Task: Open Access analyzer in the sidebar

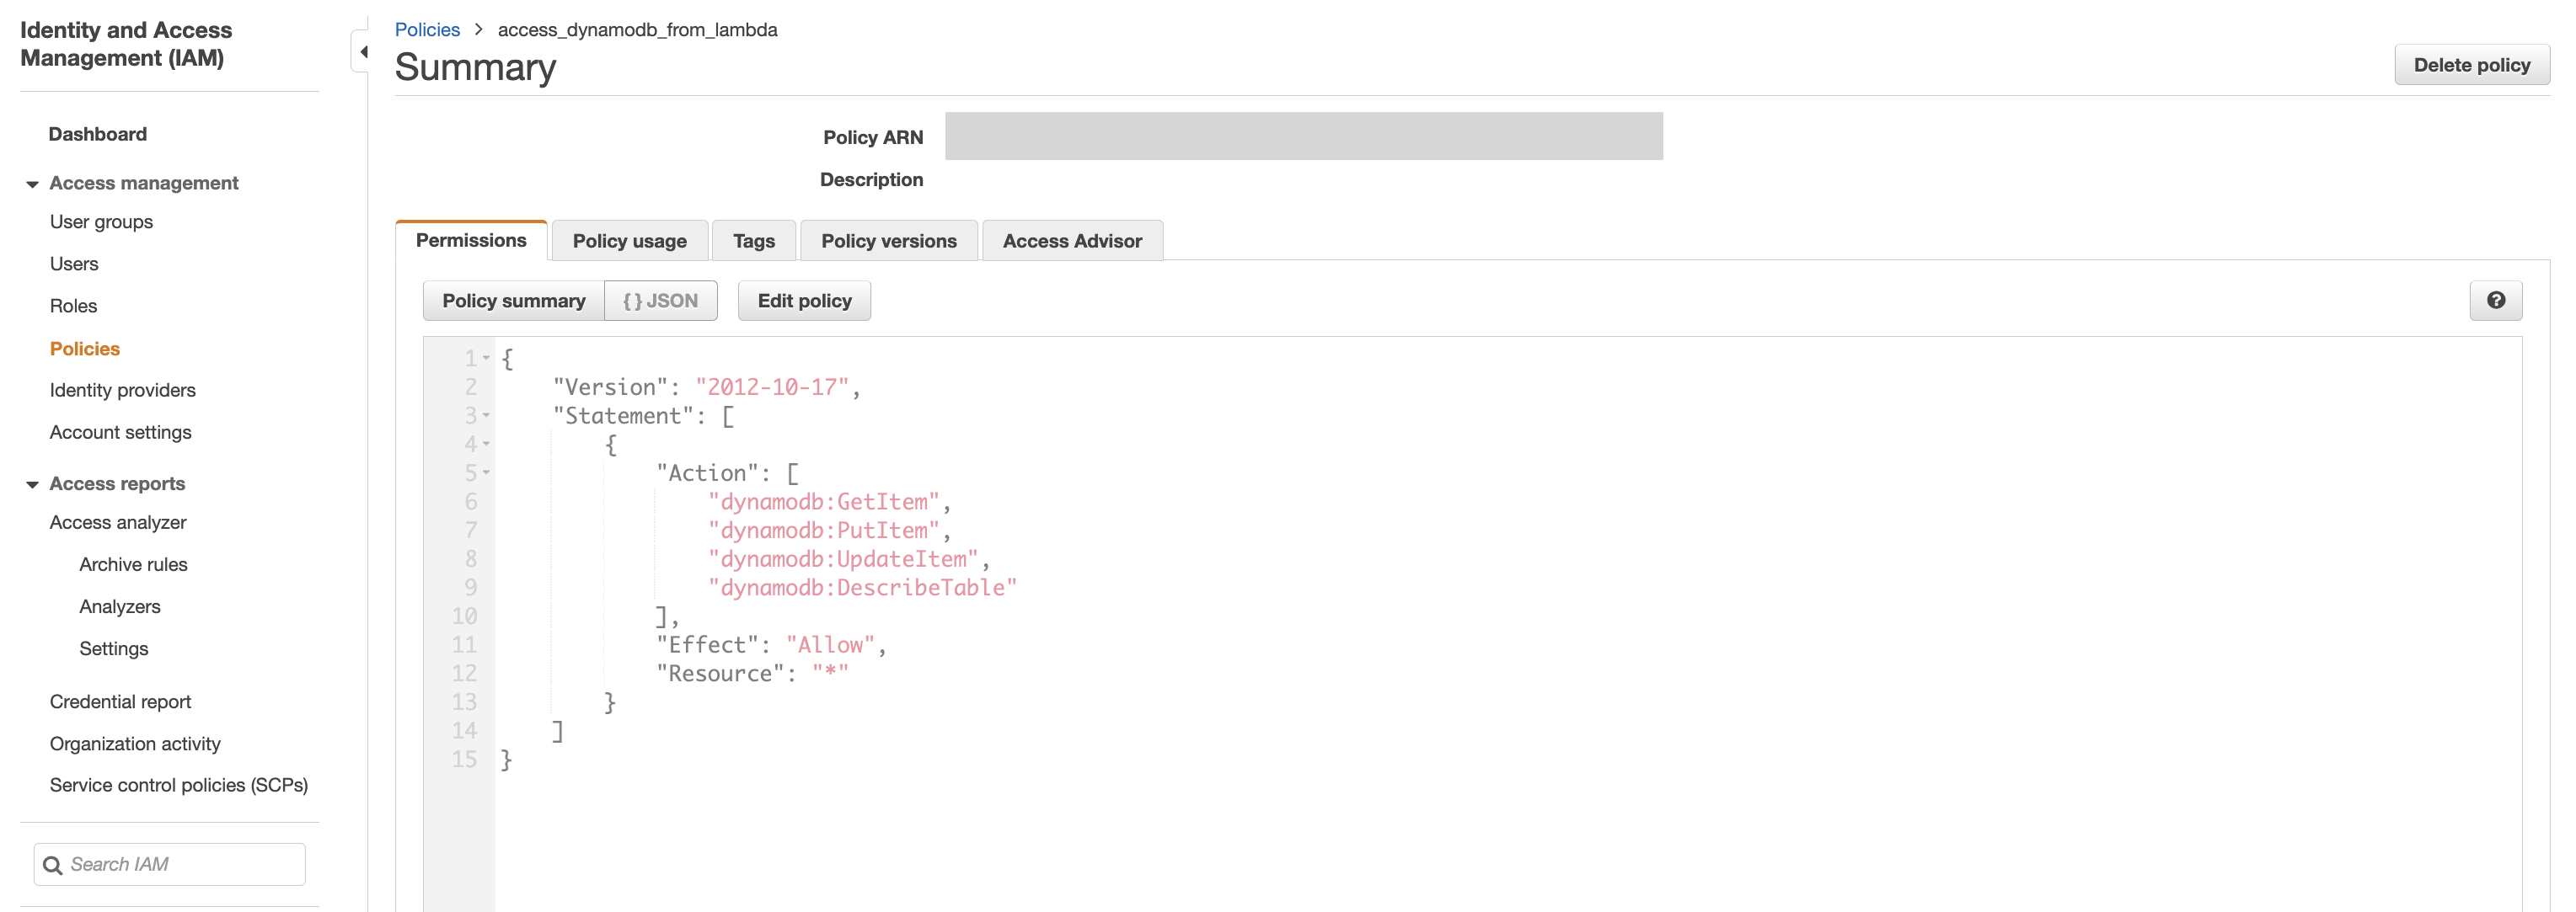Action: 118,522
